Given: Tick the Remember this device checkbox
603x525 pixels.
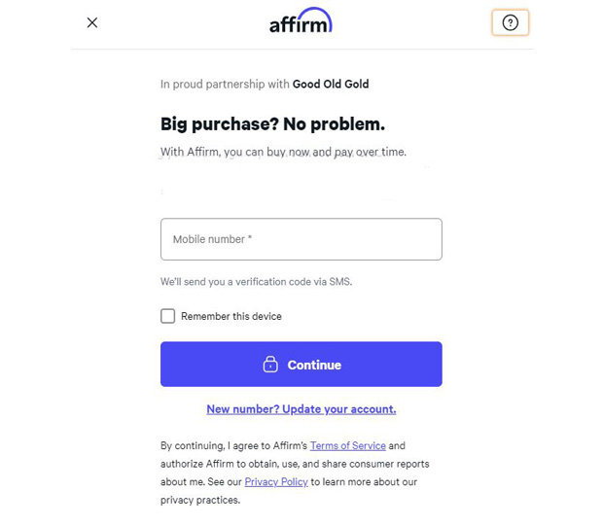Looking at the screenshot, I should (x=167, y=316).
